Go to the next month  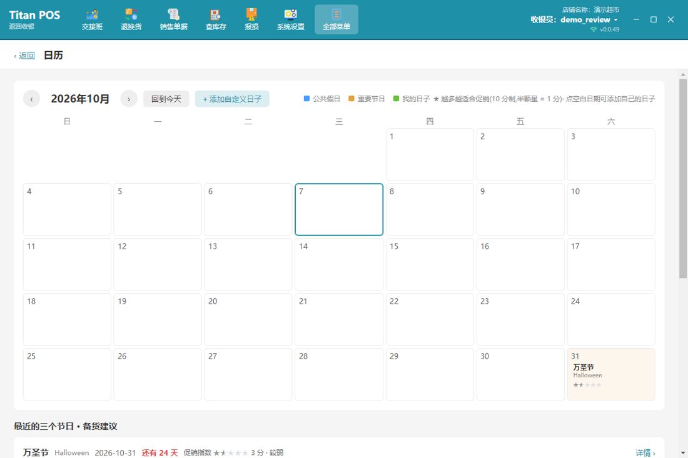point(129,99)
